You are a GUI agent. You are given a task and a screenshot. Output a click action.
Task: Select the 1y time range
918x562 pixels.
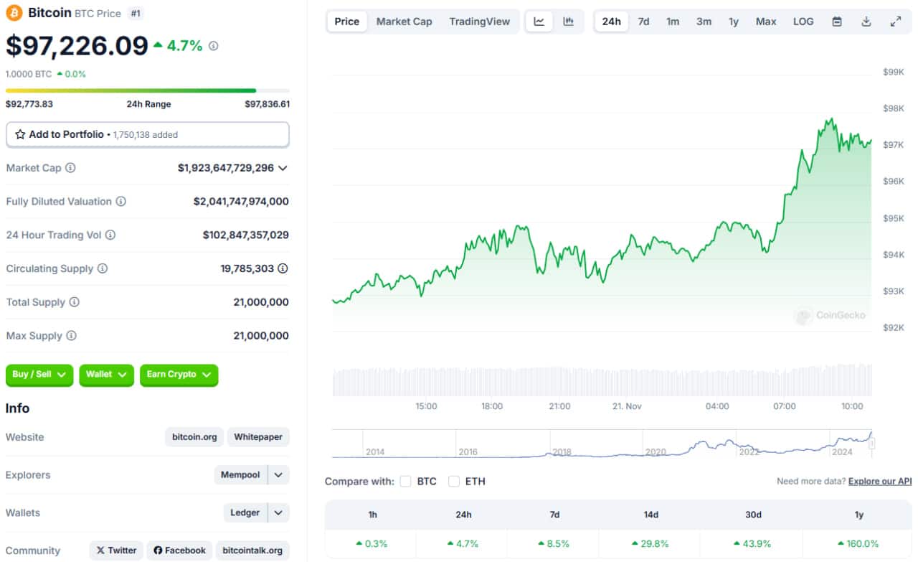click(734, 22)
